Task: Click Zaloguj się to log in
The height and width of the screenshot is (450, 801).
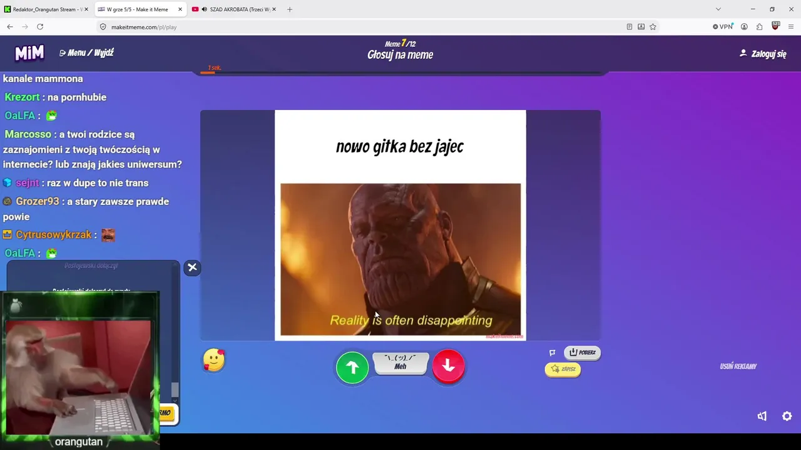Action: coord(763,54)
